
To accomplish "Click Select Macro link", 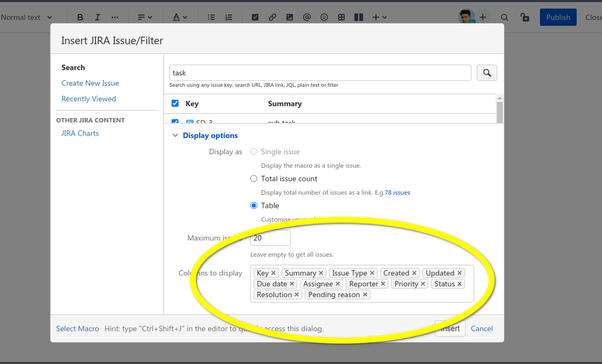I will [78, 328].
